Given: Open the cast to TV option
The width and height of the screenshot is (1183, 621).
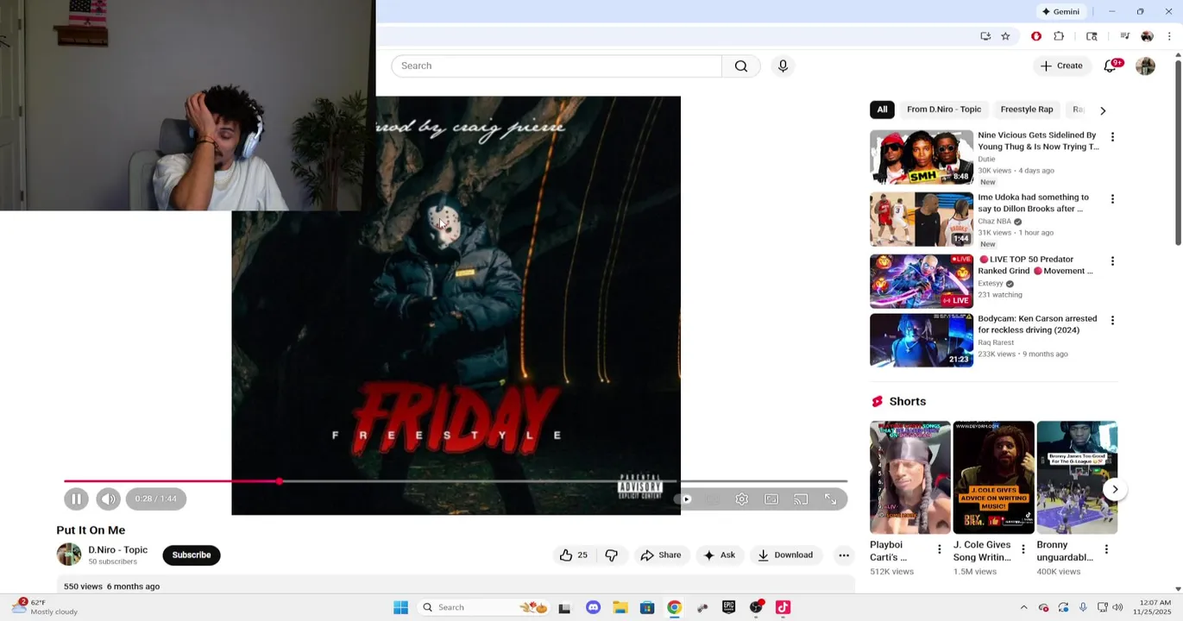Looking at the screenshot, I should (801, 499).
